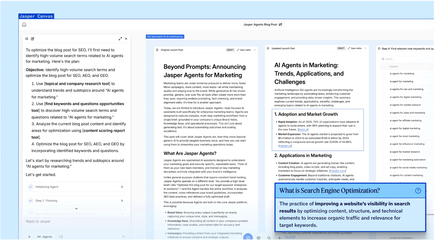
Task: Click the speaker icon in reply box
Action: (x=61, y=237)
